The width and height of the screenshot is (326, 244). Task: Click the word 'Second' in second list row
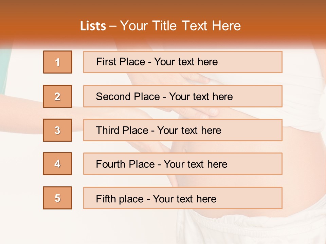tap(110, 97)
